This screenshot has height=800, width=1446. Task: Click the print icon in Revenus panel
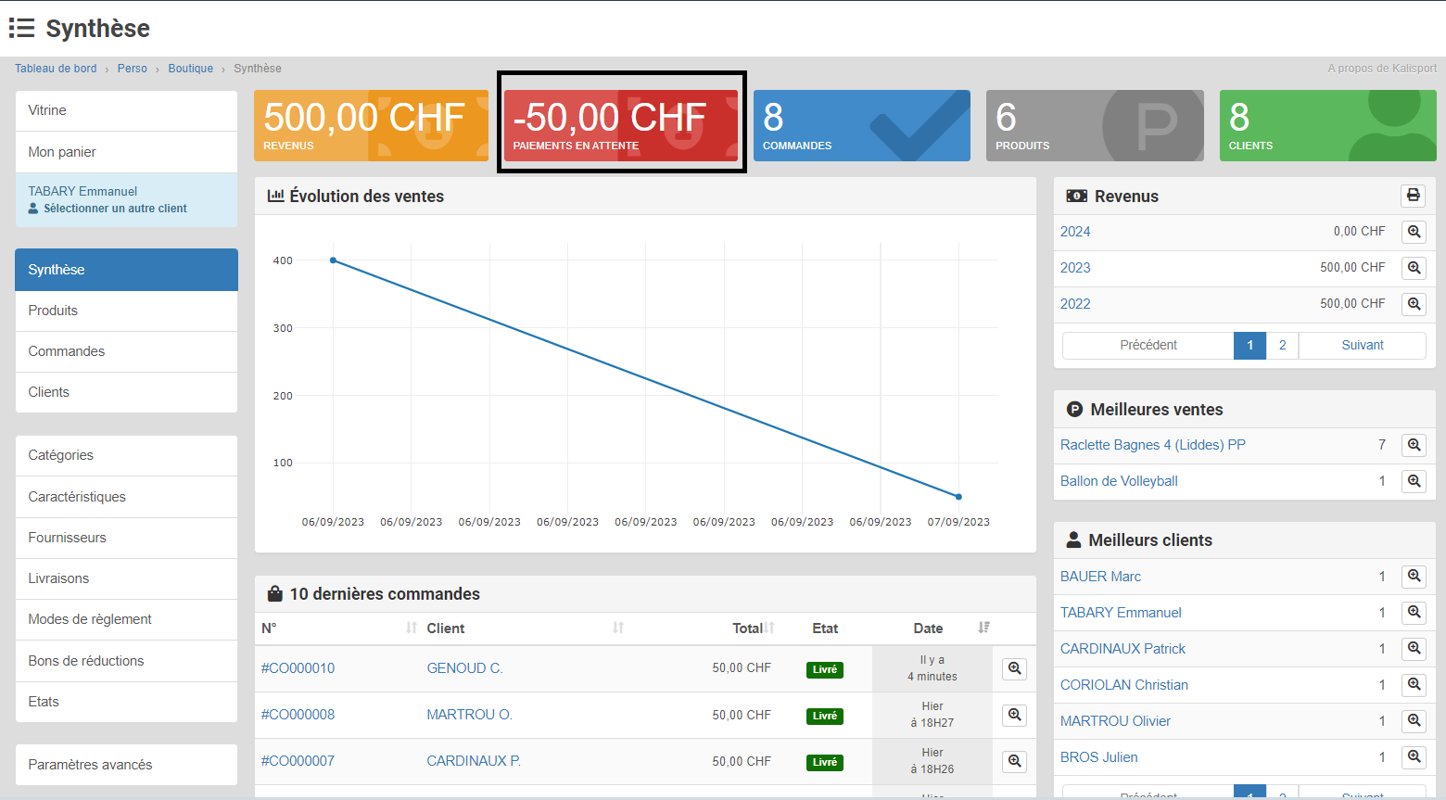click(x=1413, y=196)
